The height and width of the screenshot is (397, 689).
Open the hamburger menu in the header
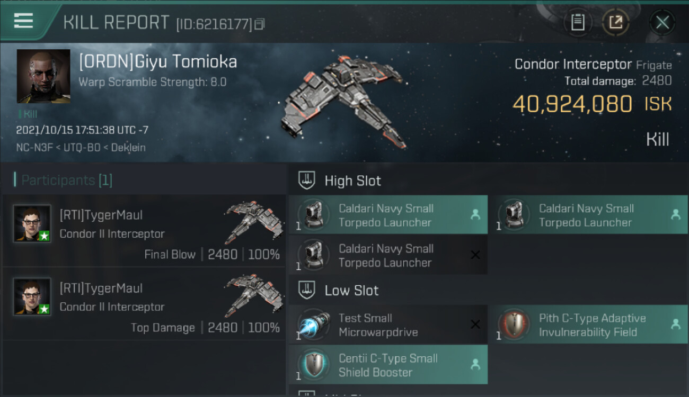click(x=23, y=21)
